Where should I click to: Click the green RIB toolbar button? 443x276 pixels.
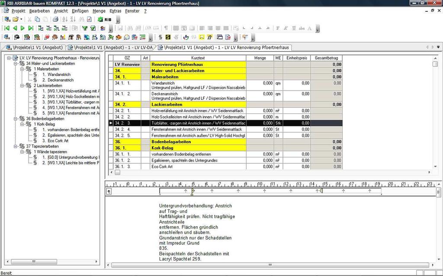tap(105, 19)
